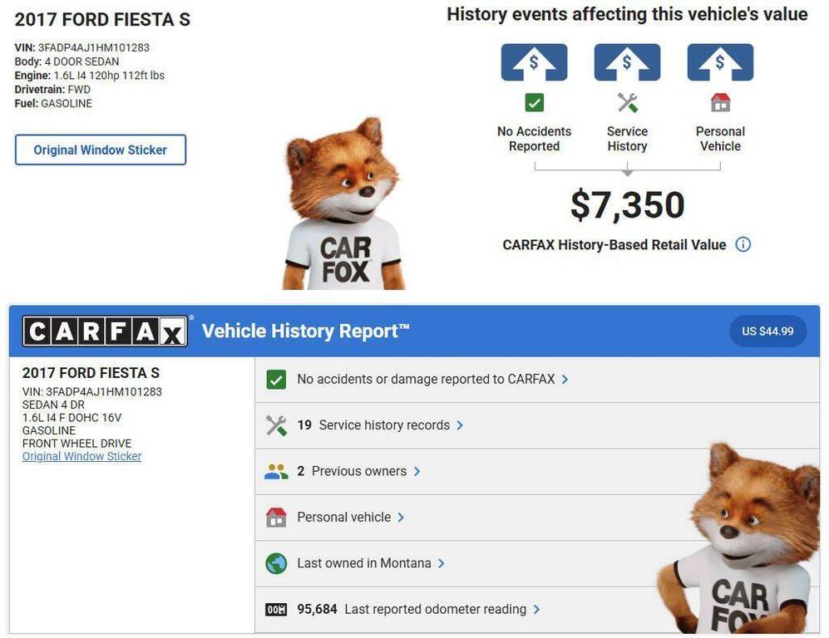
Task: Click the Original Window Sticker button
Action: pyautogui.click(x=101, y=150)
